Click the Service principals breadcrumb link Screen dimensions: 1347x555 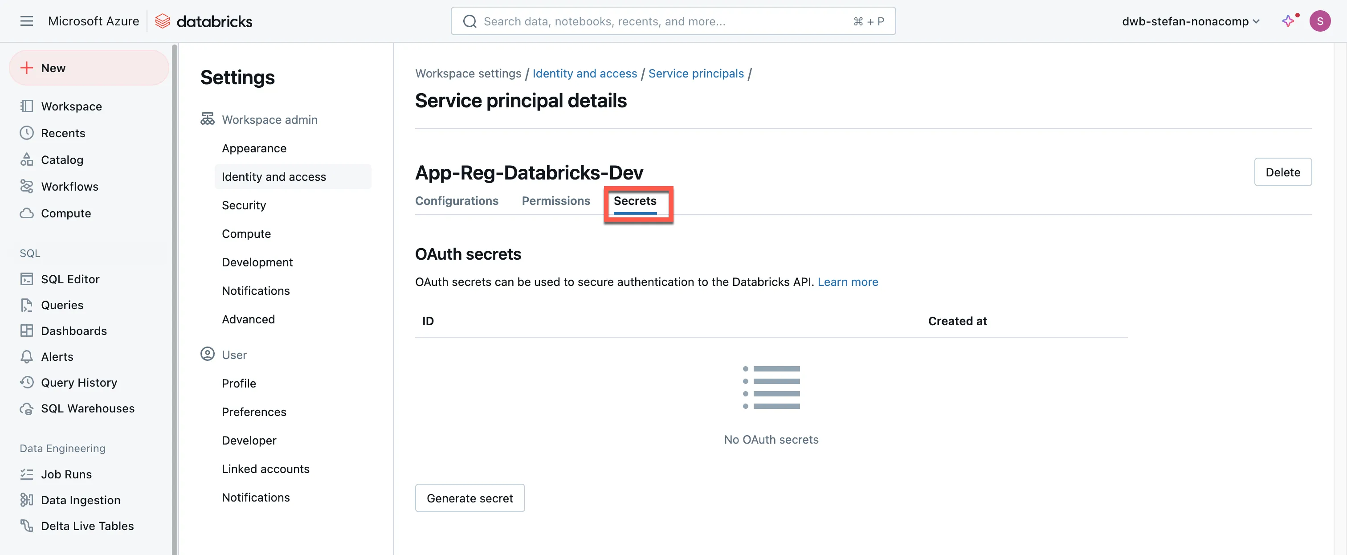click(695, 73)
